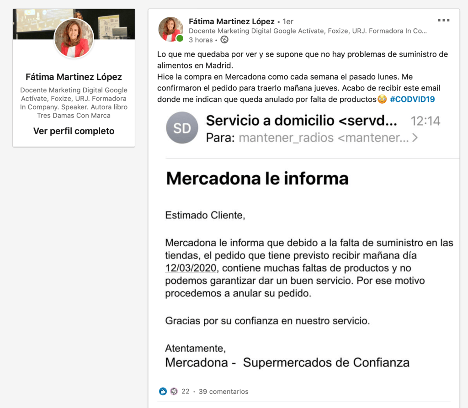Open the three-dot post options menu
The height and width of the screenshot is (408, 468).
[x=443, y=20]
